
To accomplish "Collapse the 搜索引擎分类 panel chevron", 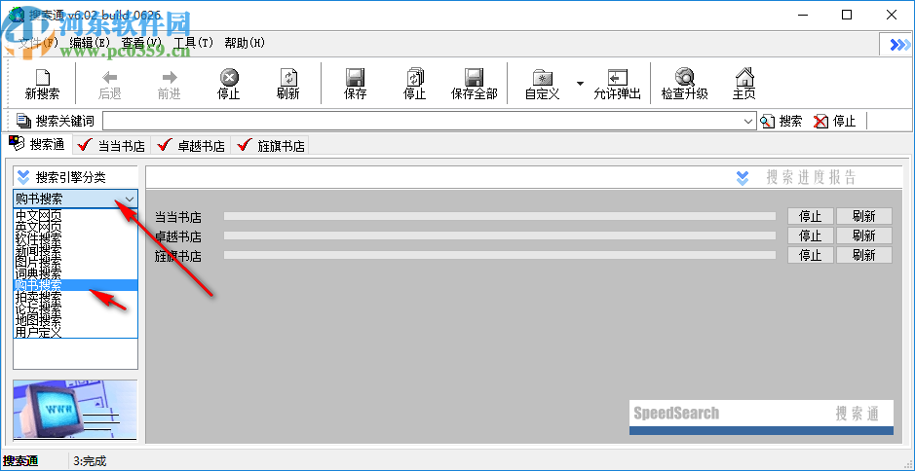I will pos(23,177).
